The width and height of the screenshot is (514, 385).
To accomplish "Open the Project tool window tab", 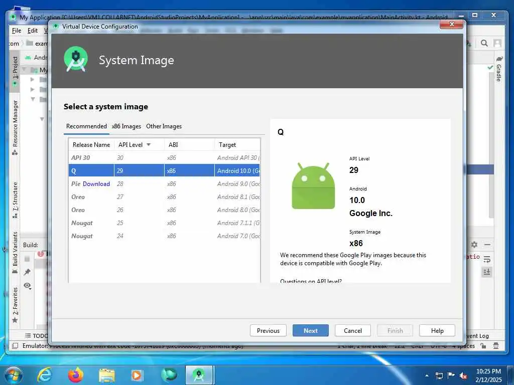I will 15,71.
